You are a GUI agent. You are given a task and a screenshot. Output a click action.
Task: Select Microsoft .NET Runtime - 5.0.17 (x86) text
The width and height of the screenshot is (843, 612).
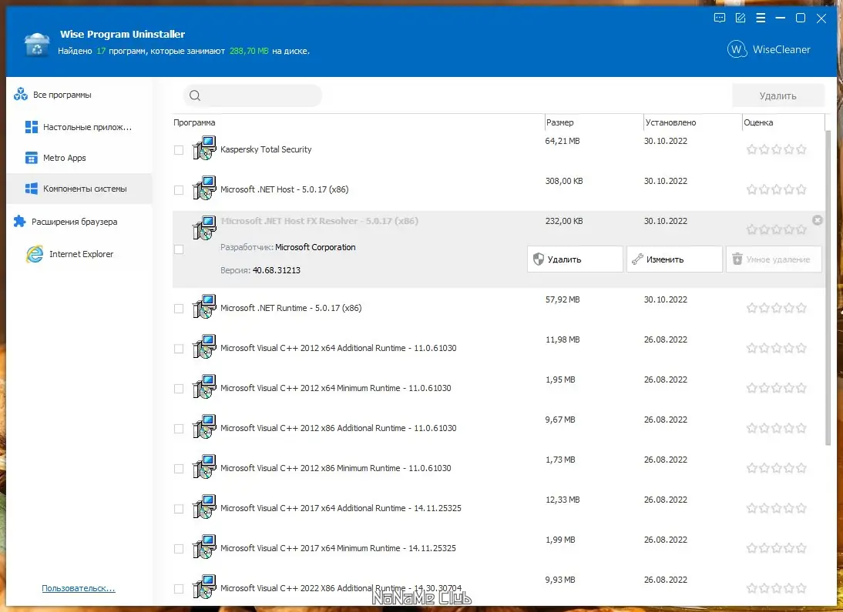(x=291, y=308)
